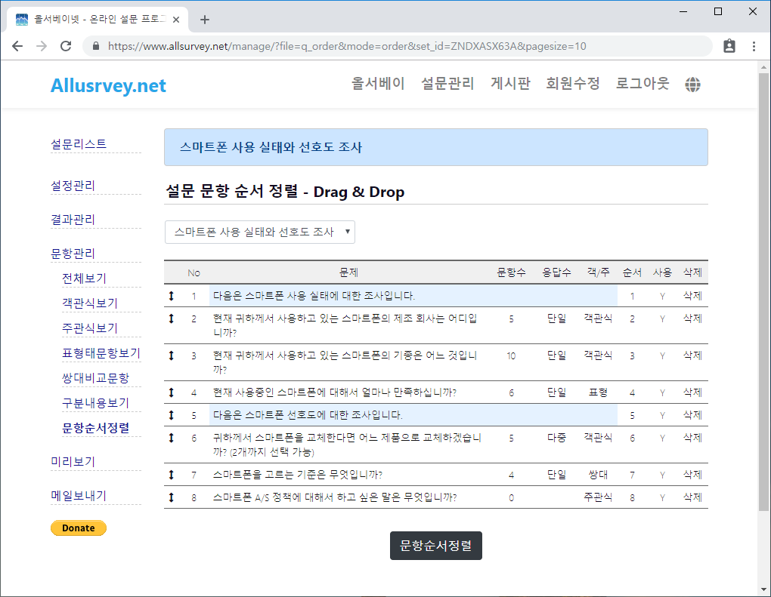Click the browser back arrow
The height and width of the screenshot is (597, 771).
pyautogui.click(x=17, y=46)
